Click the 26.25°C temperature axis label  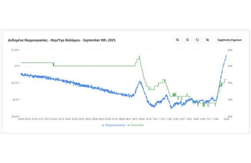[x=15, y=116]
